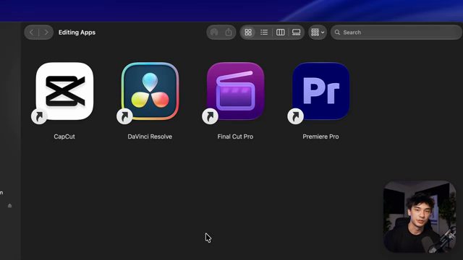
Task: Click the Final Cut Pro name label
Action: [235, 136]
